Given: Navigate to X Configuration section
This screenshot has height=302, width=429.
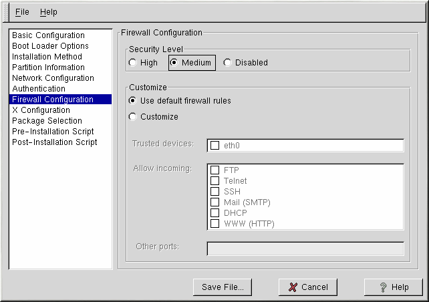Looking at the screenshot, I should pos(41,110).
